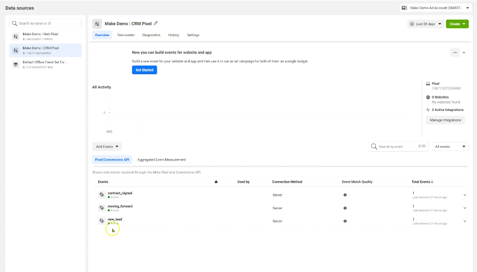This screenshot has height=272, width=477.
Task: Click the contract_signed event tag icon
Action: (x=102, y=195)
